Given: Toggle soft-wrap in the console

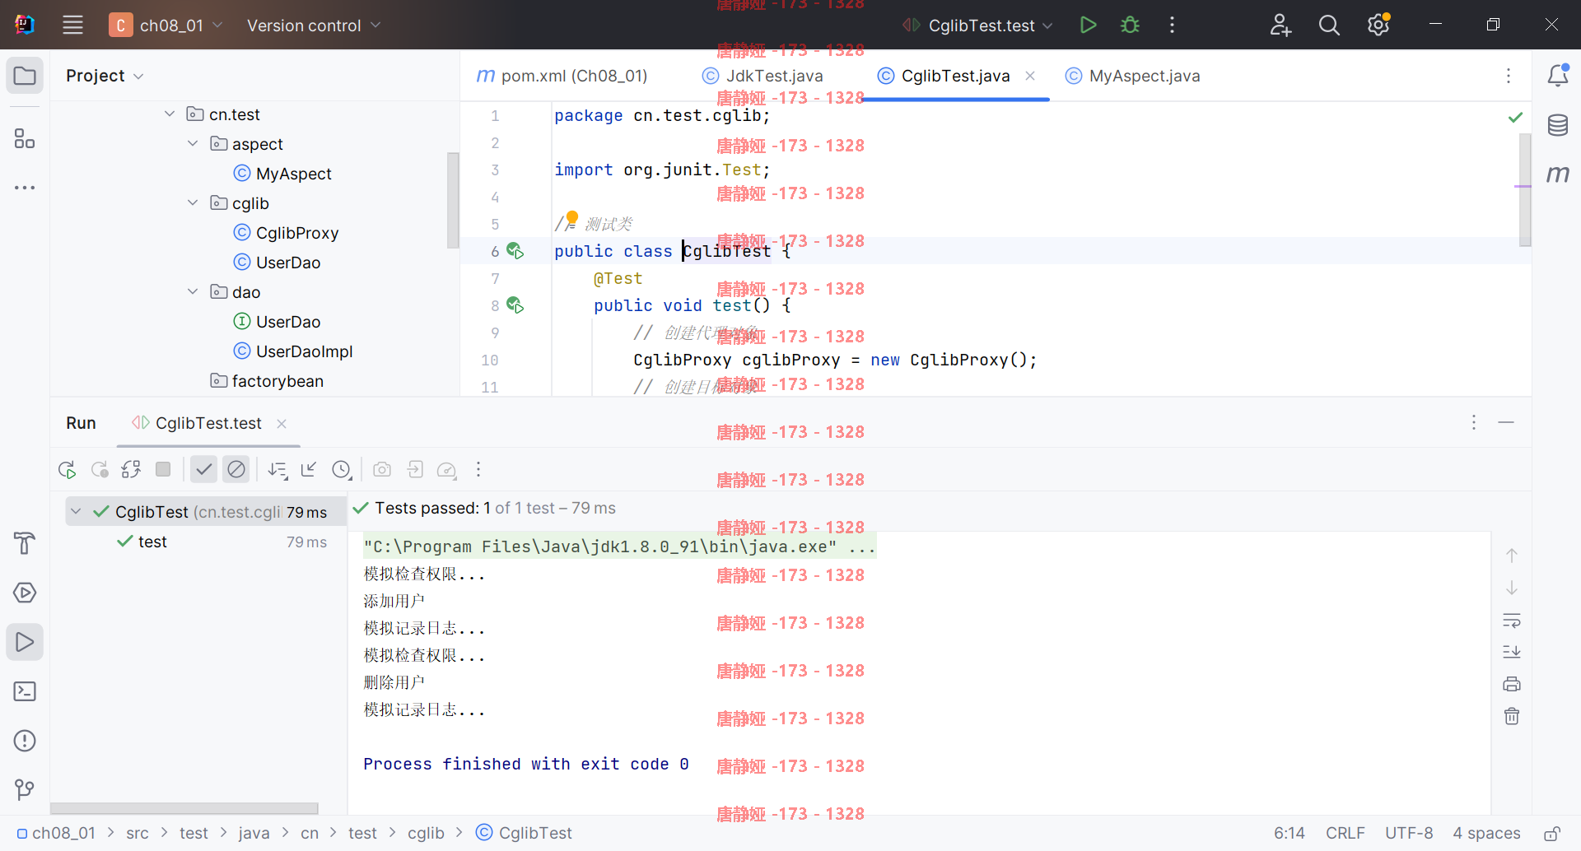Looking at the screenshot, I should [x=1512, y=620].
